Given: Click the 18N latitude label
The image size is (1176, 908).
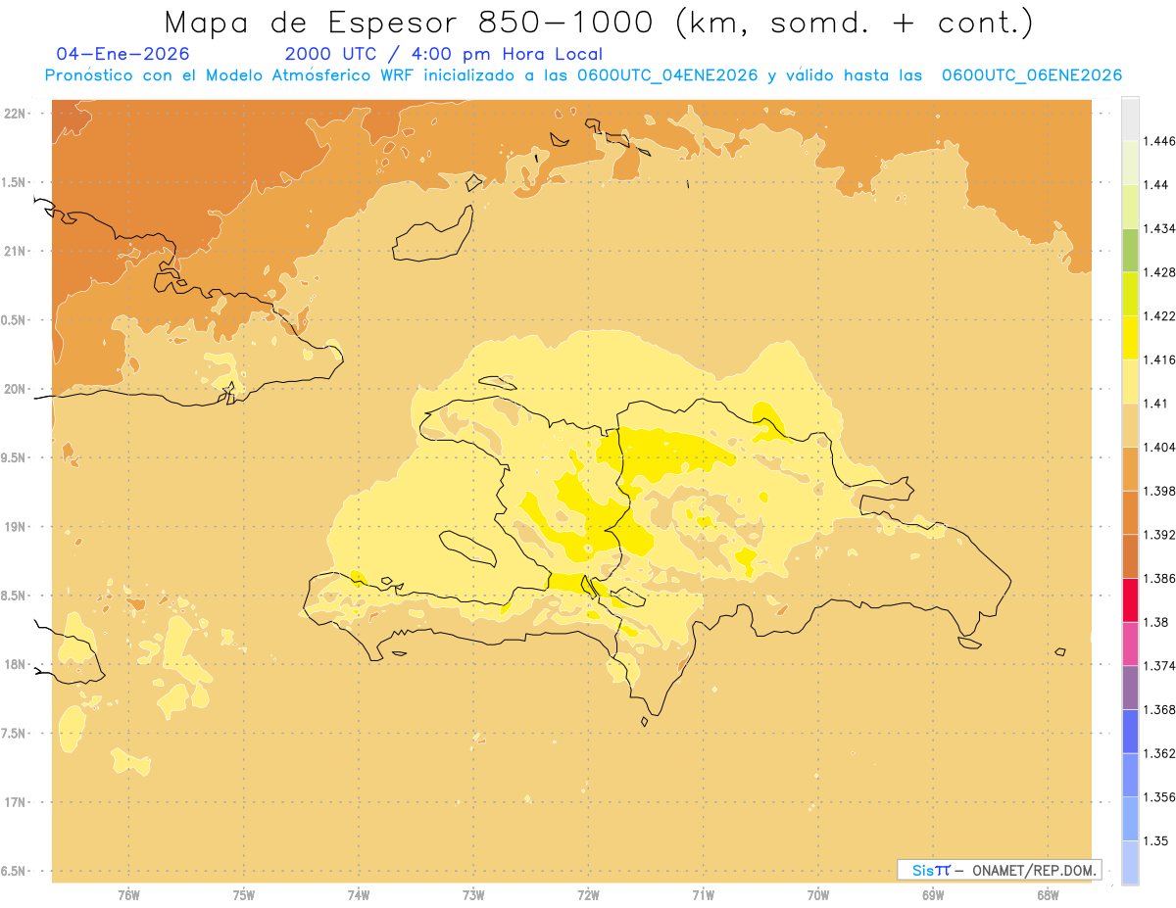Looking at the screenshot, I should (17, 664).
